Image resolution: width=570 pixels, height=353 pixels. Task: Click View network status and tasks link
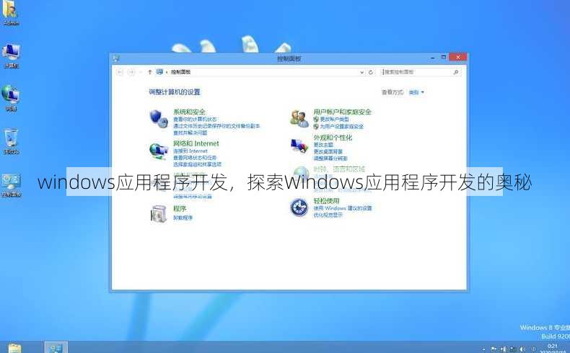tap(195, 158)
